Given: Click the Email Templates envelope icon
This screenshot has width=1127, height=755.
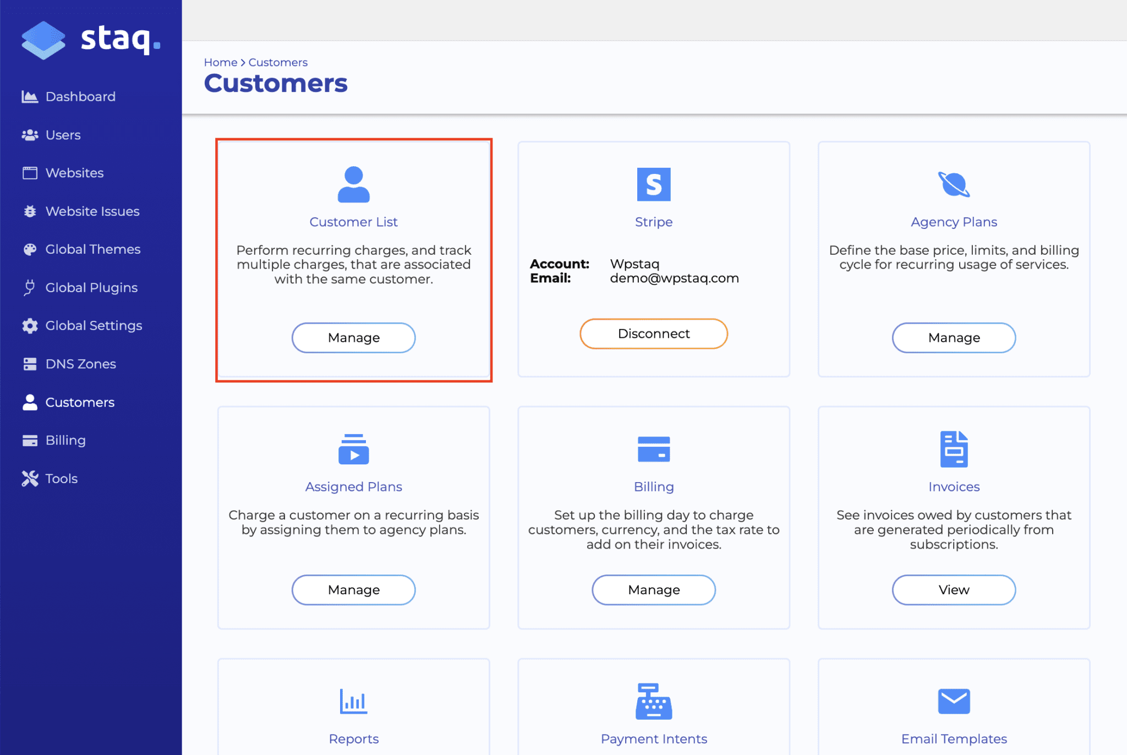Looking at the screenshot, I should click(953, 702).
